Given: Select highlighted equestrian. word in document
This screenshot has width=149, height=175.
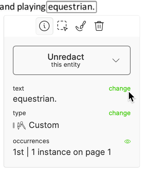Looking at the screenshot, I should [71, 7].
